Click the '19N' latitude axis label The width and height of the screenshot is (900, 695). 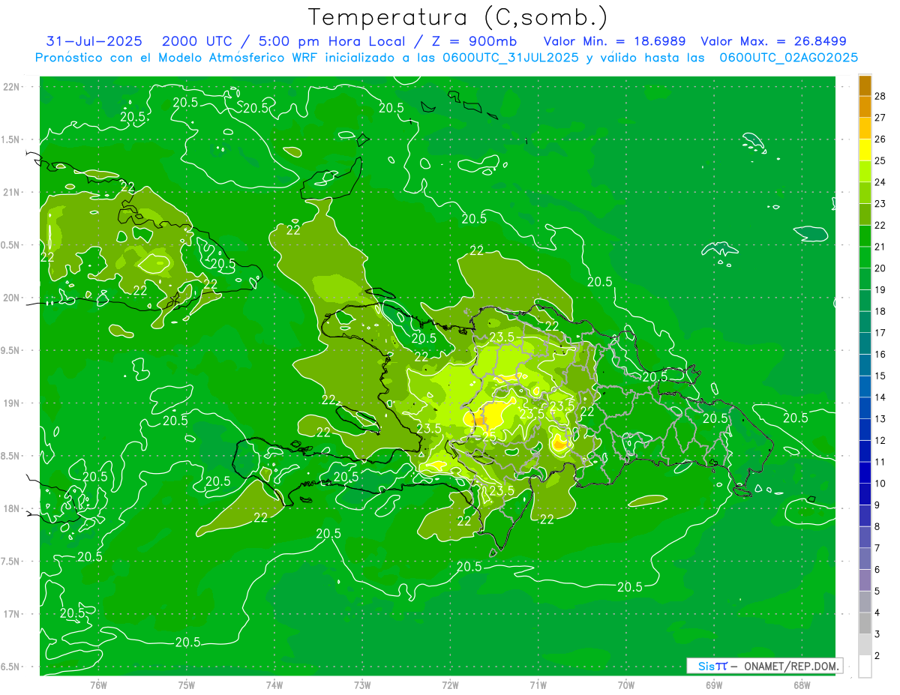pos(13,403)
